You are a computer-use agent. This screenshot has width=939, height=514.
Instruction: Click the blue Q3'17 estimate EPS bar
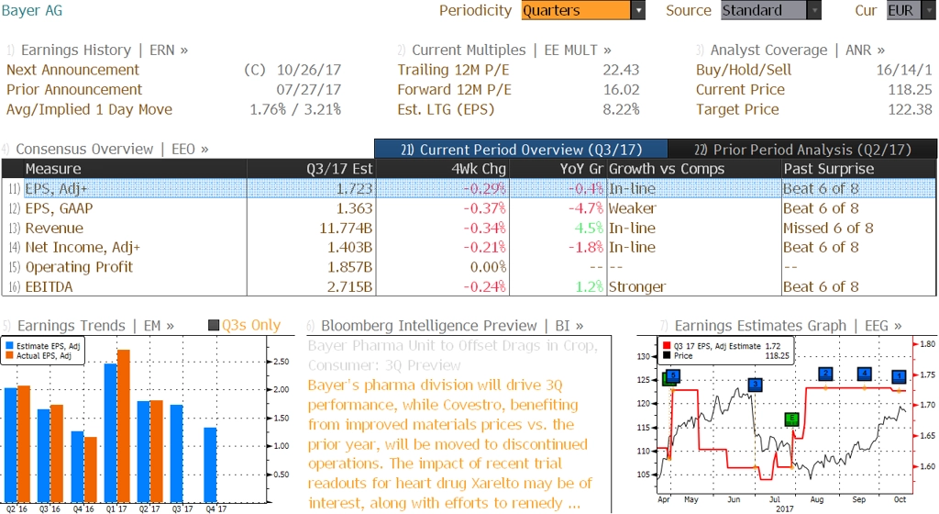click(x=177, y=453)
